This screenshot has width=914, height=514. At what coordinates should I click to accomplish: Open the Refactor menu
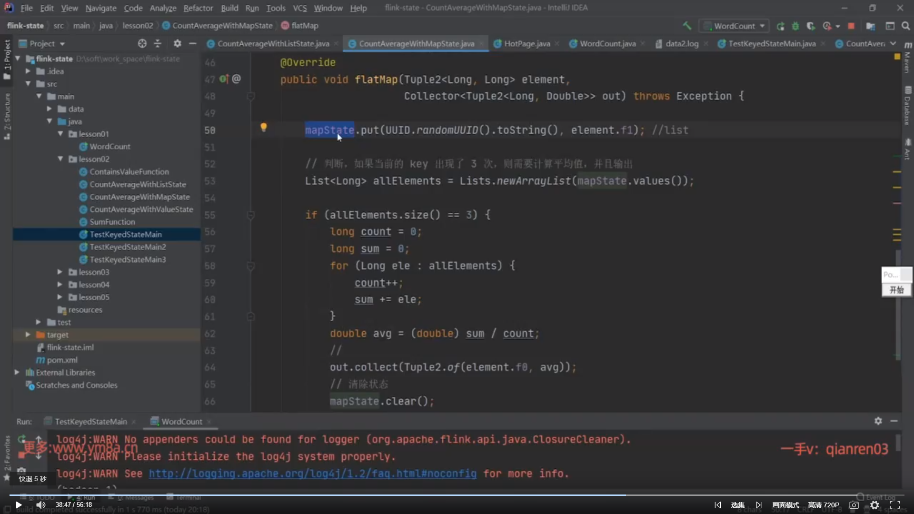pyautogui.click(x=198, y=8)
